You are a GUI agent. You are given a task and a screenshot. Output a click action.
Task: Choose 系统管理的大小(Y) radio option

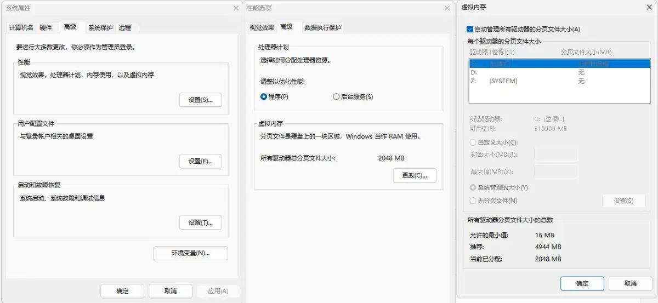pyautogui.click(x=498, y=187)
